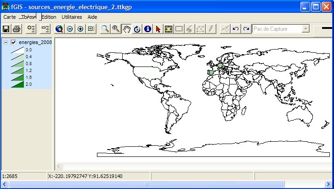The image size is (334, 189).
Task: Click the Save project disk icon
Action: pos(6,29)
